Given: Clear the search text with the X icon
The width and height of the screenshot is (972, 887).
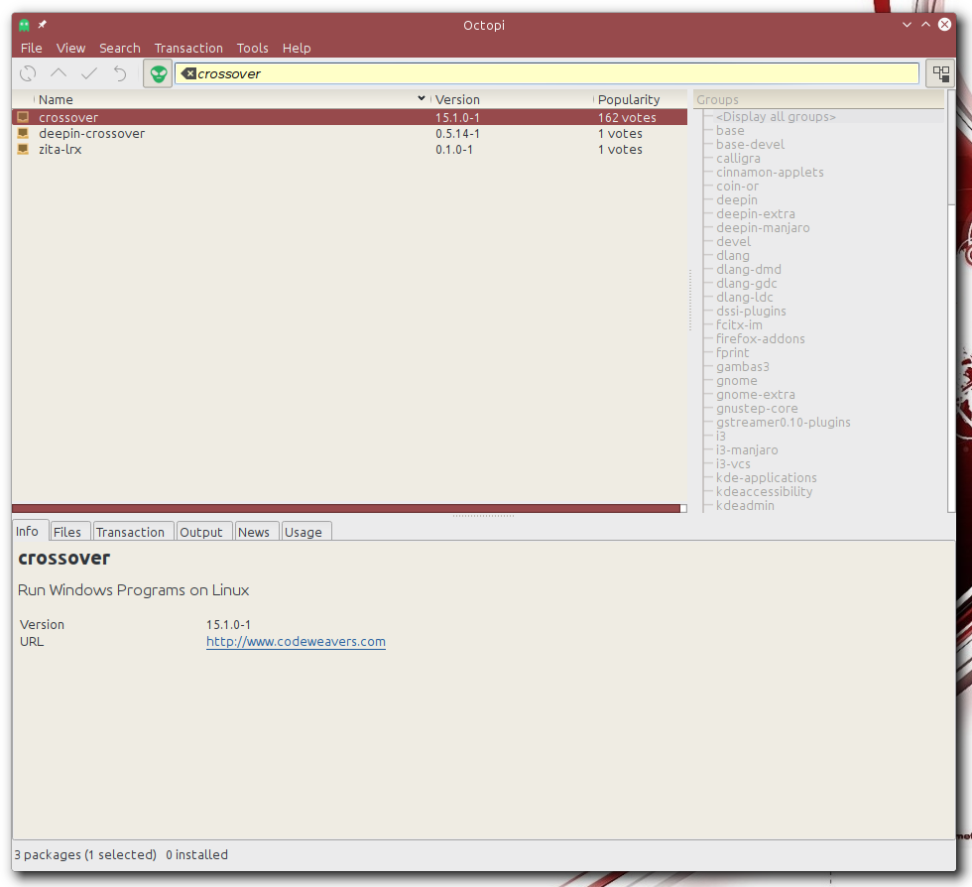Looking at the screenshot, I should [188, 73].
